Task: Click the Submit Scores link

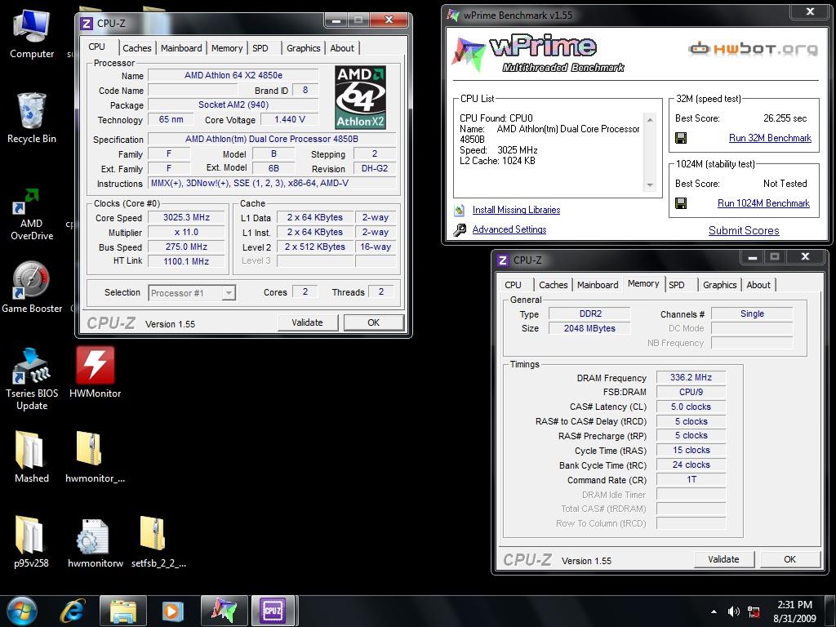Action: 744,231
